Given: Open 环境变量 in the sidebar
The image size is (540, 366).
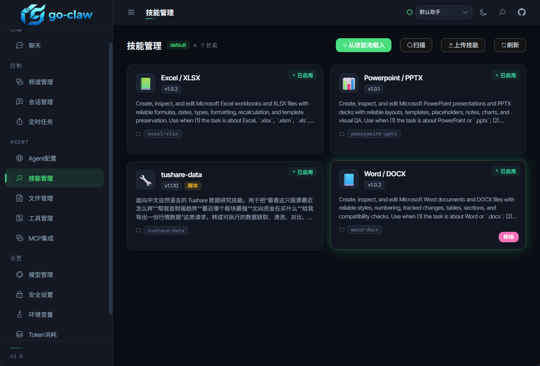Looking at the screenshot, I should 54,314.
